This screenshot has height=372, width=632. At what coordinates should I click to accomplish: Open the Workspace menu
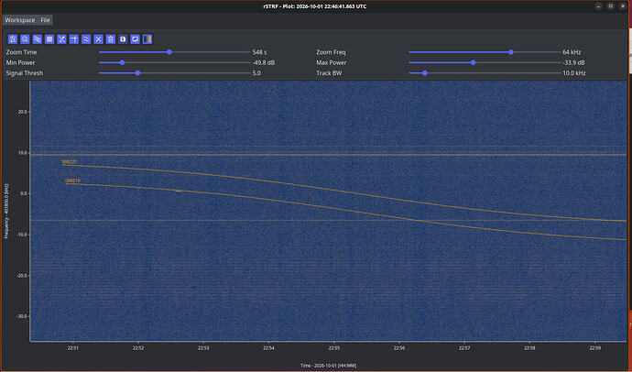click(20, 20)
